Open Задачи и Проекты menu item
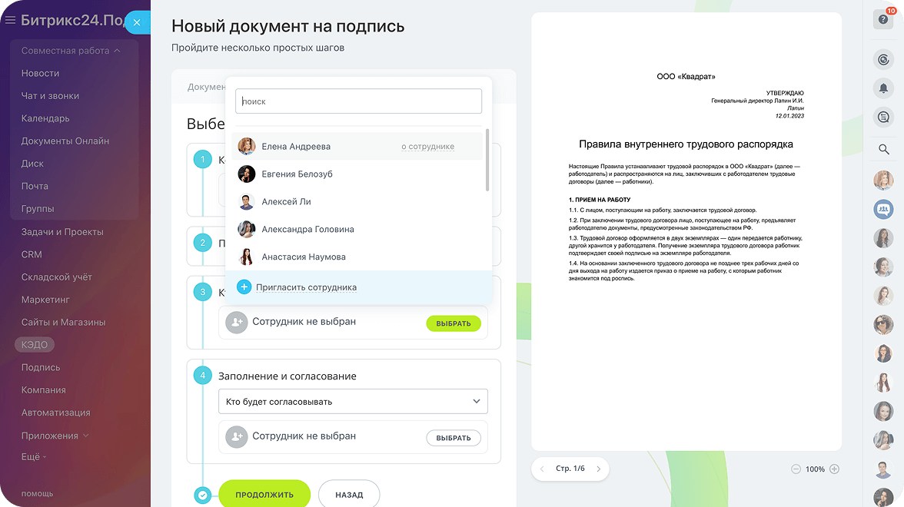This screenshot has width=904, height=507. [62, 232]
